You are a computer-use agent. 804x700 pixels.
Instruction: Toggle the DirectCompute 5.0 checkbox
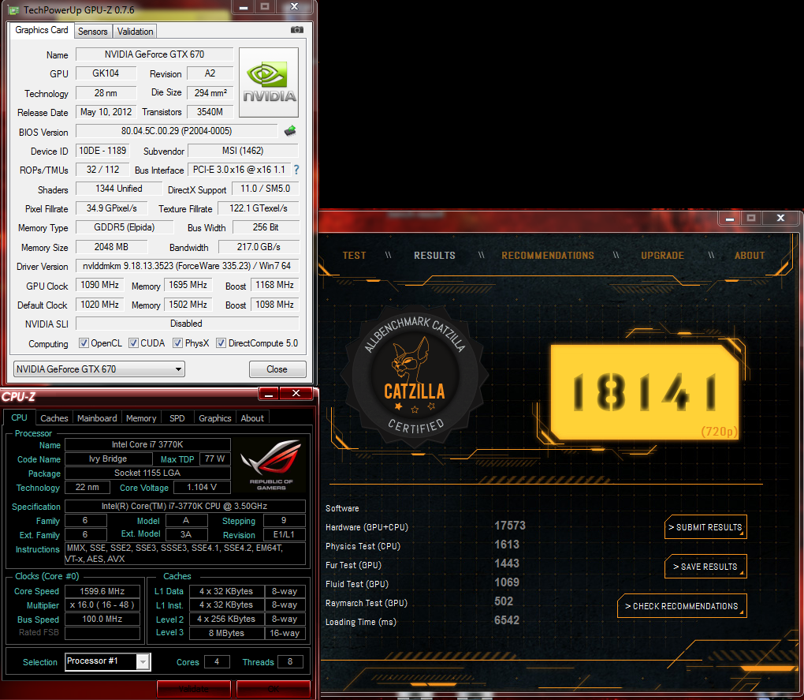point(221,343)
